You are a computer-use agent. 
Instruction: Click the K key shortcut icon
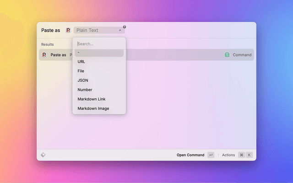coord(250,155)
